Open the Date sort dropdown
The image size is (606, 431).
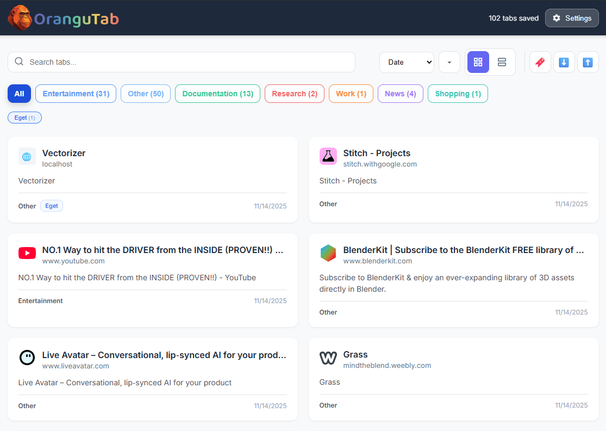407,61
